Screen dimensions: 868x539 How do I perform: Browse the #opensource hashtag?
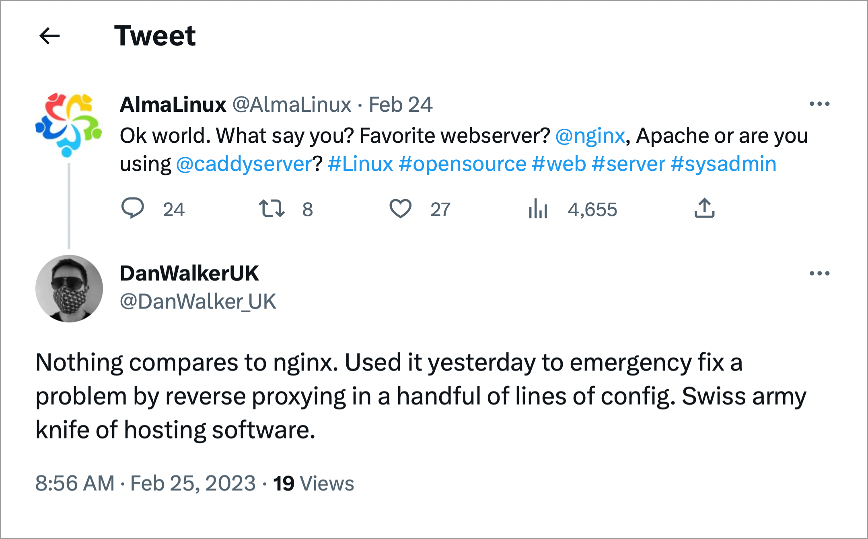click(463, 164)
